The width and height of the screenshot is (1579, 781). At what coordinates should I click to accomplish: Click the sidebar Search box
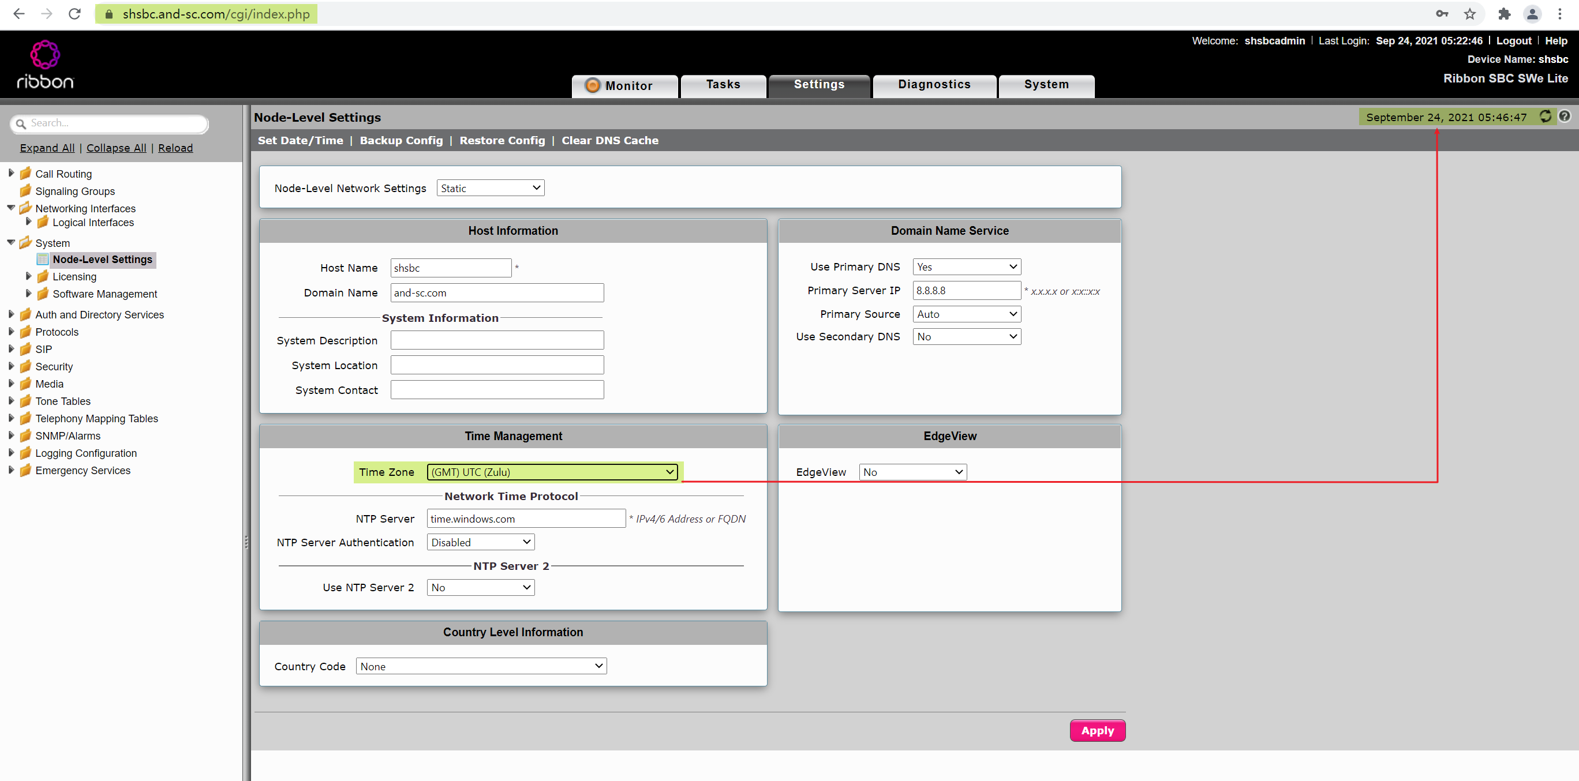pos(110,123)
